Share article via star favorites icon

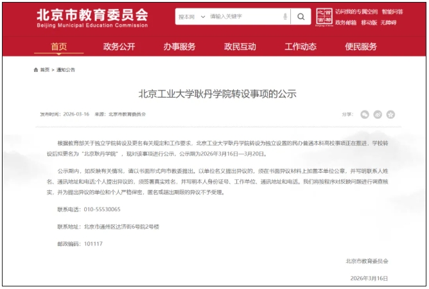click(390, 114)
